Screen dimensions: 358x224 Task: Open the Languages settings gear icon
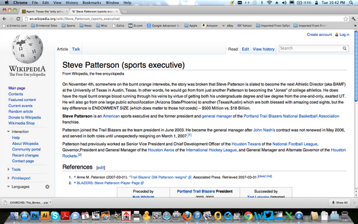(x=47, y=187)
